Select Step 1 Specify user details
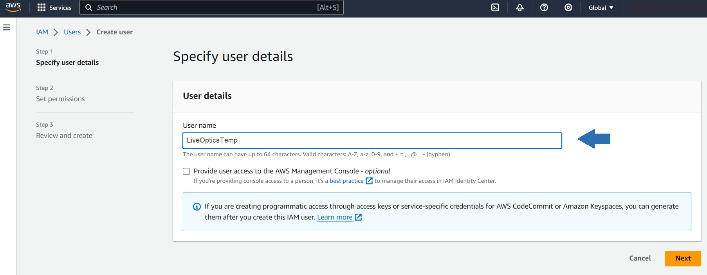The image size is (707, 275). [67, 62]
